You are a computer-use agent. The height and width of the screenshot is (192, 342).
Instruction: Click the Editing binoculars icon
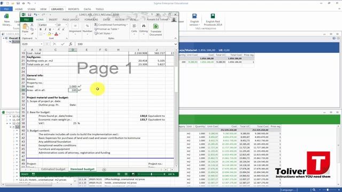coord(144,26)
